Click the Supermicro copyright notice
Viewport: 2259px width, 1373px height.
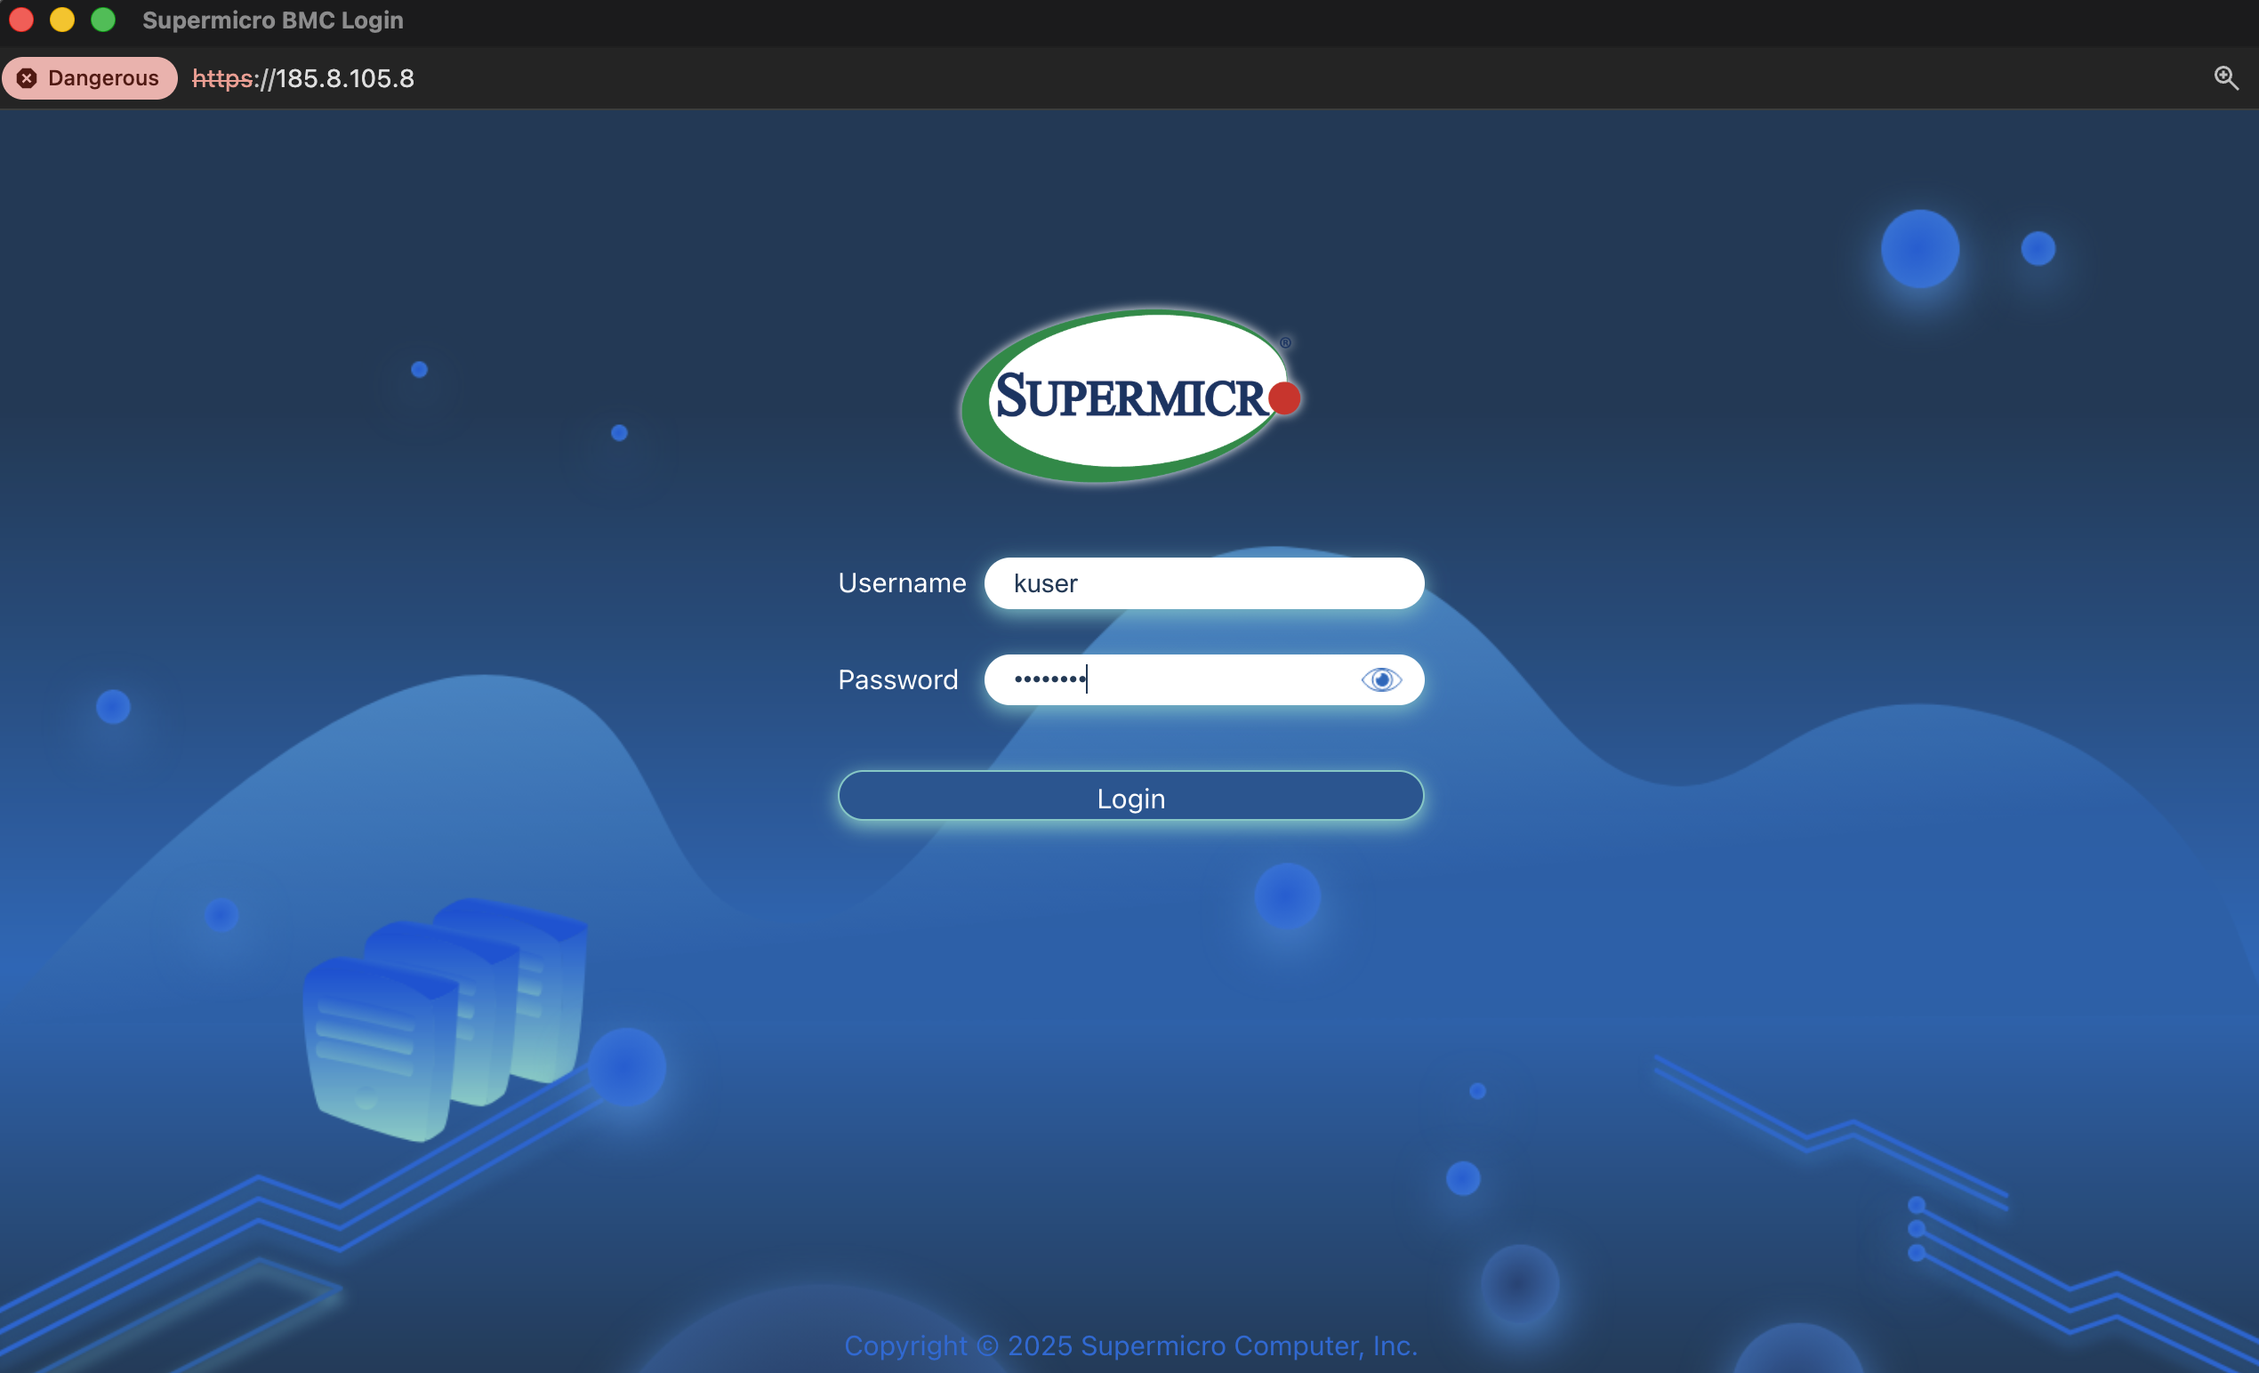[1129, 1345]
